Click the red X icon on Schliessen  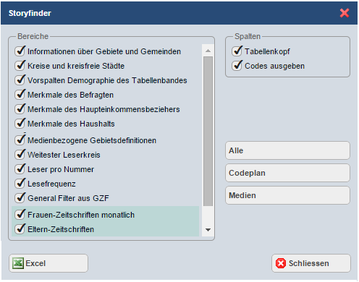(x=281, y=263)
